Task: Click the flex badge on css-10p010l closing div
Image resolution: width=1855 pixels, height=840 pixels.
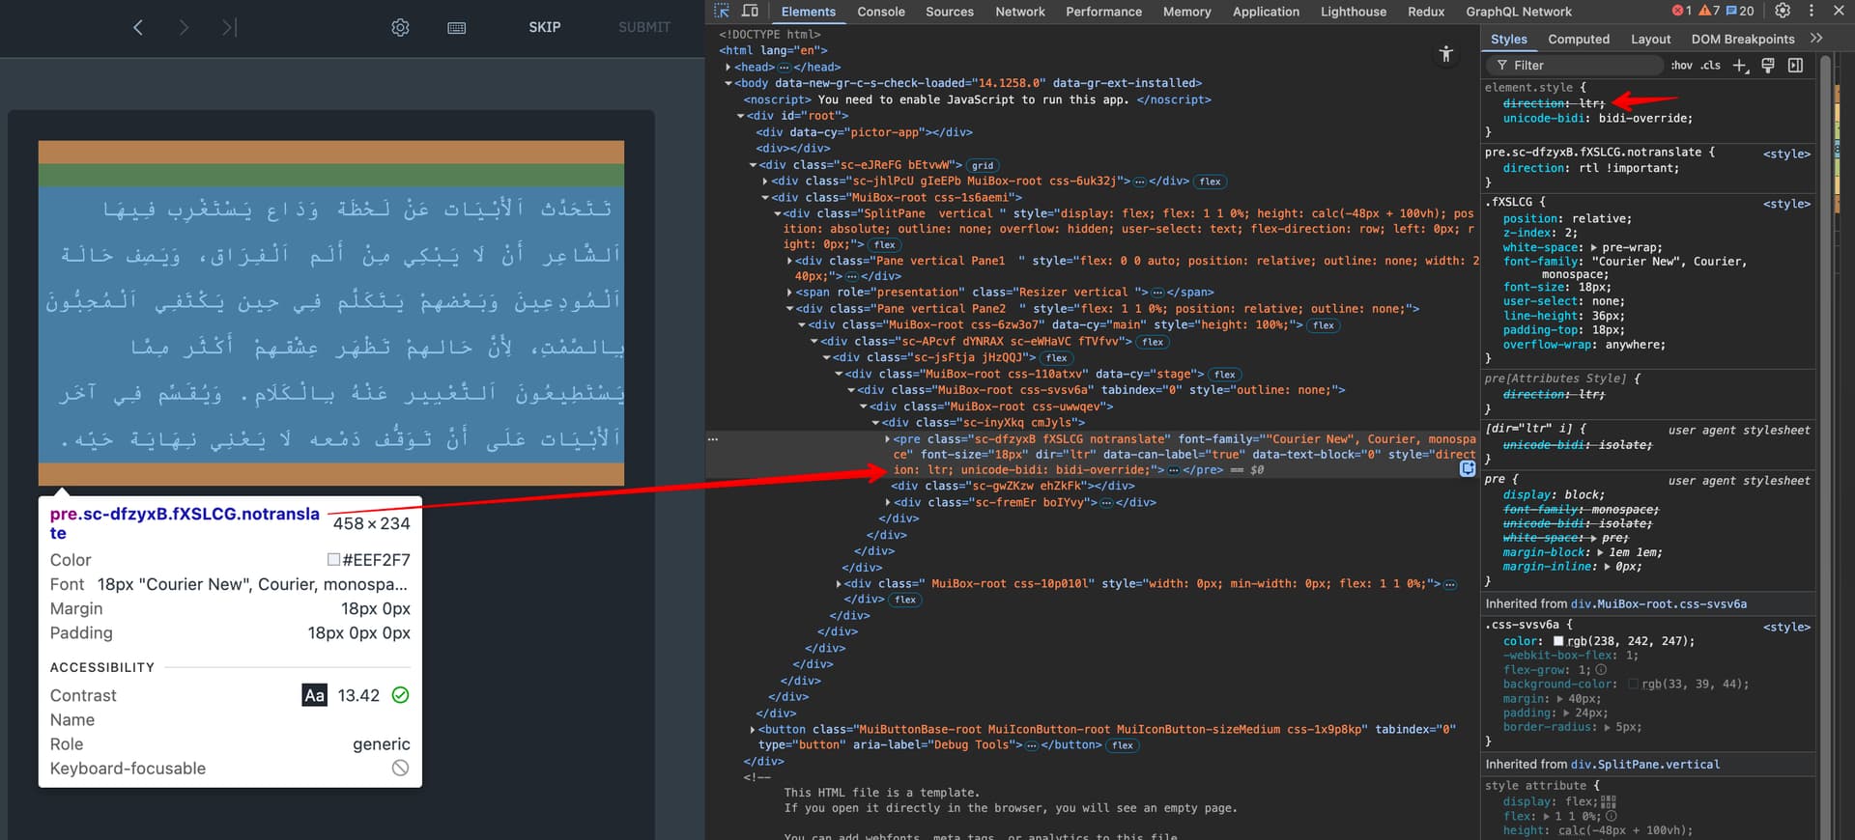Action: coord(905,600)
